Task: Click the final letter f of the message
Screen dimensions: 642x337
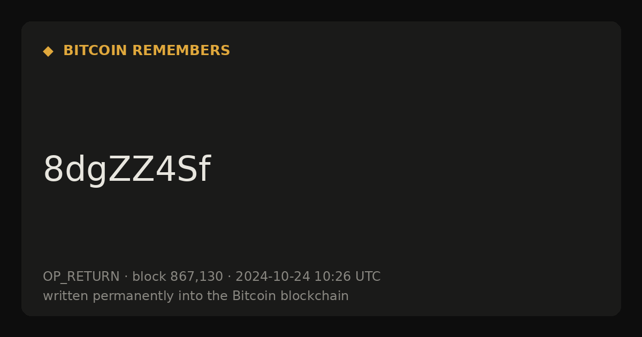Action: [204, 169]
